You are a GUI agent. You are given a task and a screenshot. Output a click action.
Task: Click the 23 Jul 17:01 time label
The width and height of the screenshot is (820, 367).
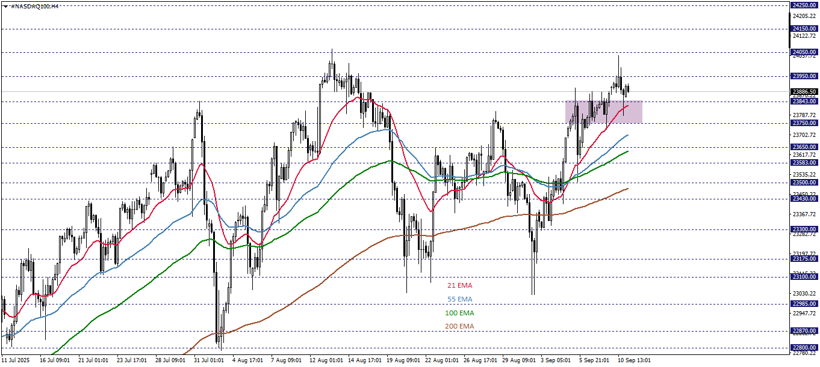point(132,360)
